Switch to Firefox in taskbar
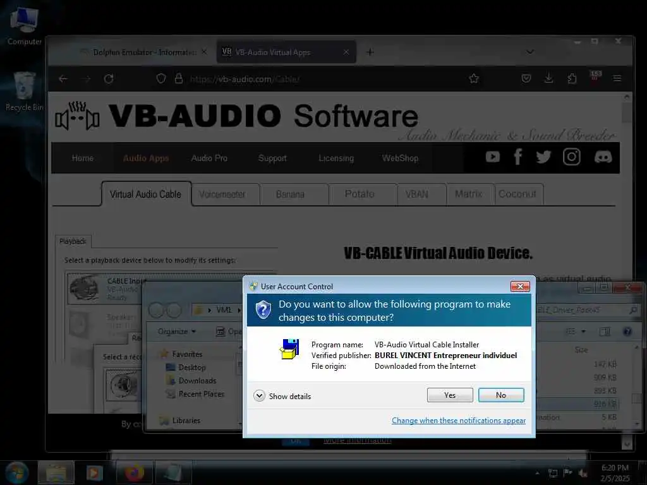 point(134,473)
